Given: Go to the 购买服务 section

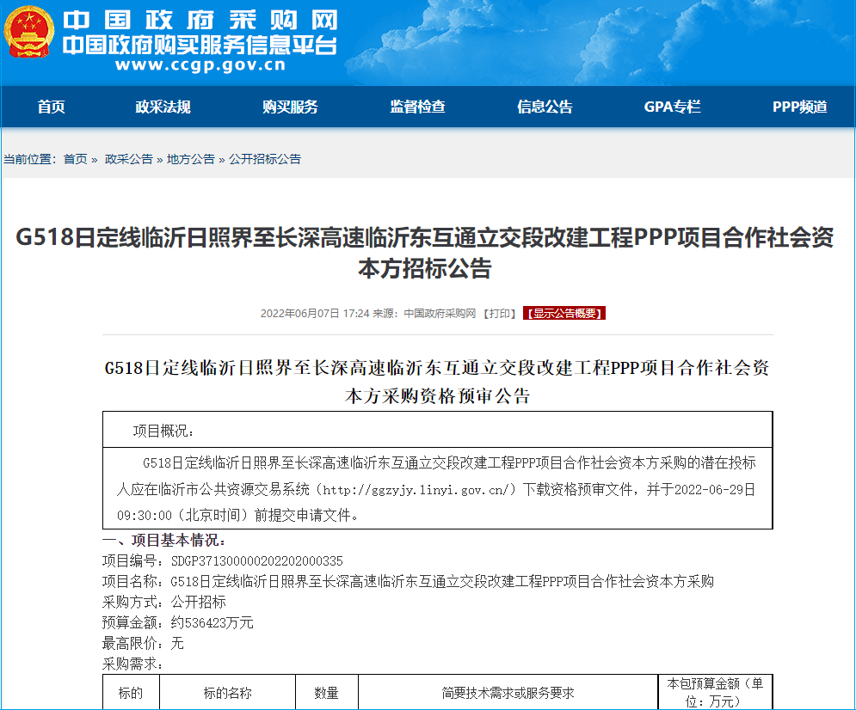Looking at the screenshot, I should [x=290, y=107].
